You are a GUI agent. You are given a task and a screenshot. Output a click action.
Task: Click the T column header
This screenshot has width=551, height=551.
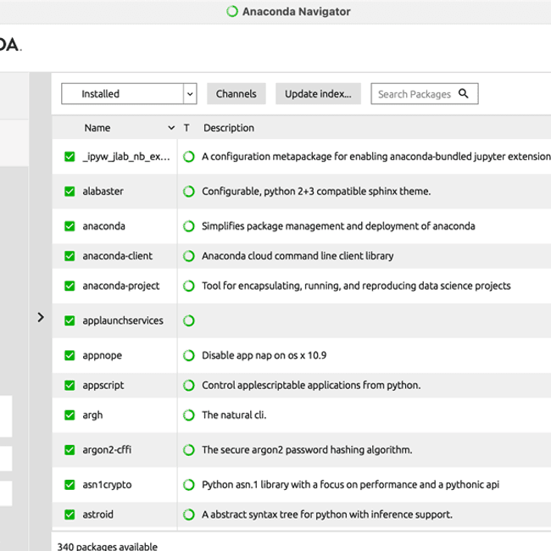[186, 128]
